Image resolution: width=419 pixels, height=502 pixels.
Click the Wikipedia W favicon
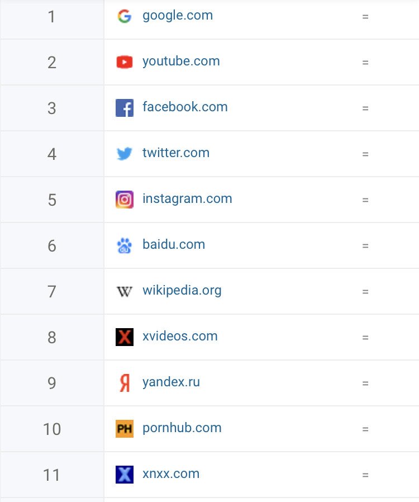pos(124,291)
